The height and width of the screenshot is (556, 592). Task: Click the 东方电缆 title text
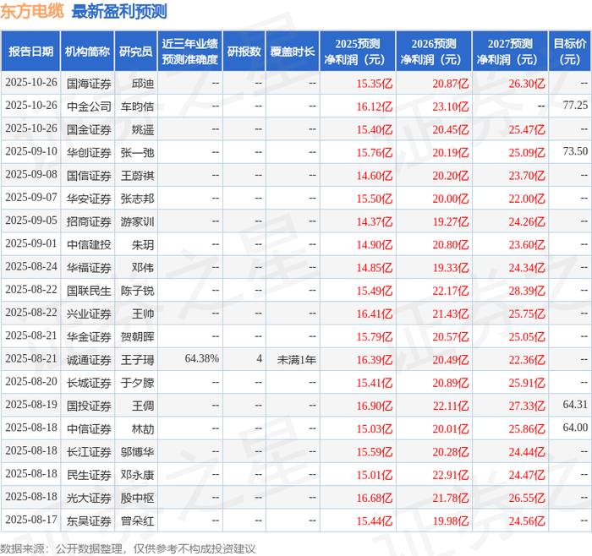click(x=32, y=11)
